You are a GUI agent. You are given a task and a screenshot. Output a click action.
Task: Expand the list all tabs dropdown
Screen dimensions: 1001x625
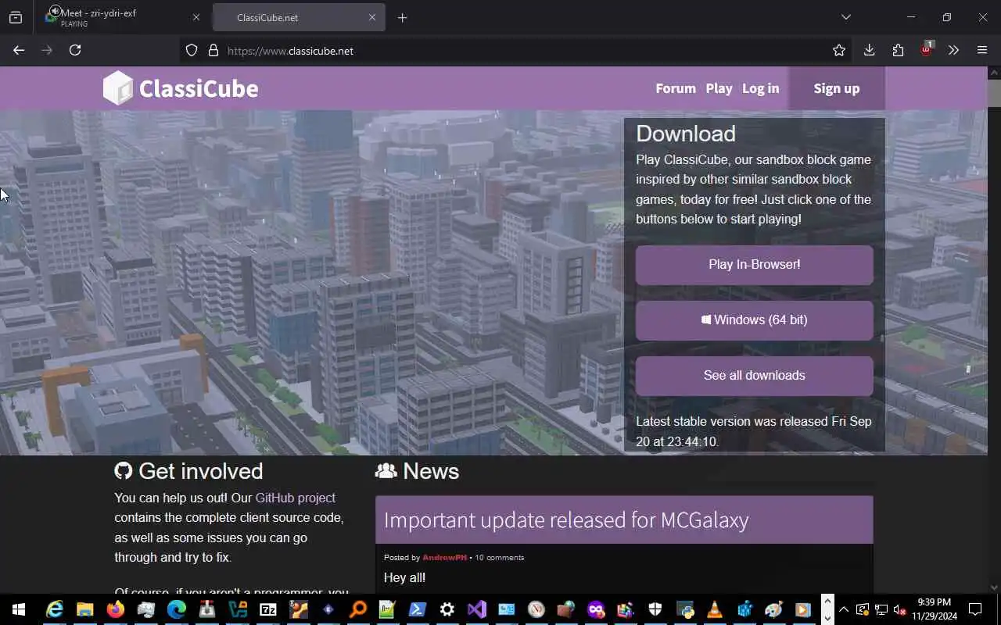click(x=845, y=17)
